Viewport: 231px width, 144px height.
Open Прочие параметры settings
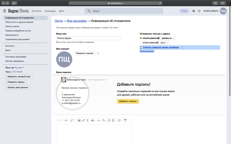pos(14,61)
